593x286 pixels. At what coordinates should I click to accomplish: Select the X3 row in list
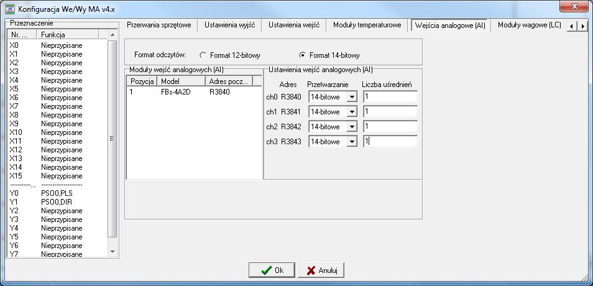(x=57, y=71)
